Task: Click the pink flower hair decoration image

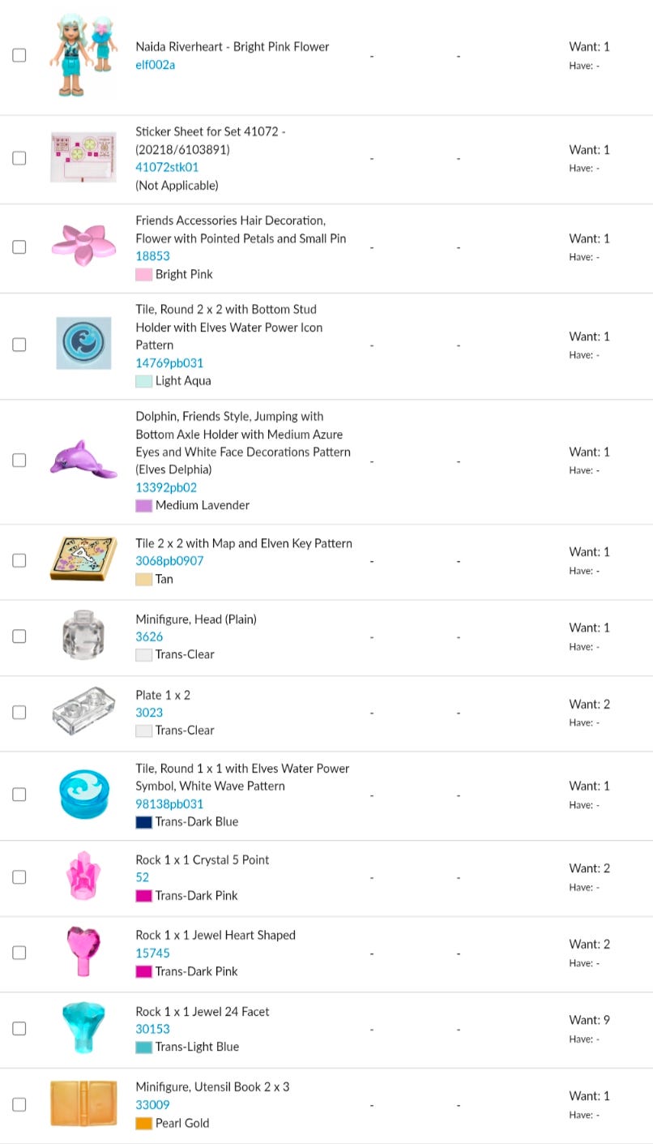Action: (83, 245)
